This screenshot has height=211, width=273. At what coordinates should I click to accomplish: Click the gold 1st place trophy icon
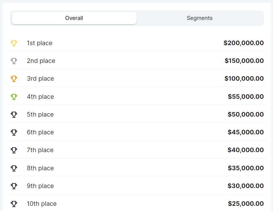coord(14,43)
